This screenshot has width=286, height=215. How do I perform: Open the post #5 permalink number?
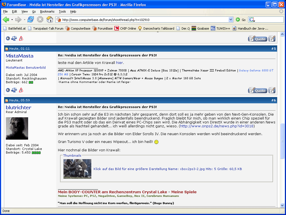[x=273, y=49]
